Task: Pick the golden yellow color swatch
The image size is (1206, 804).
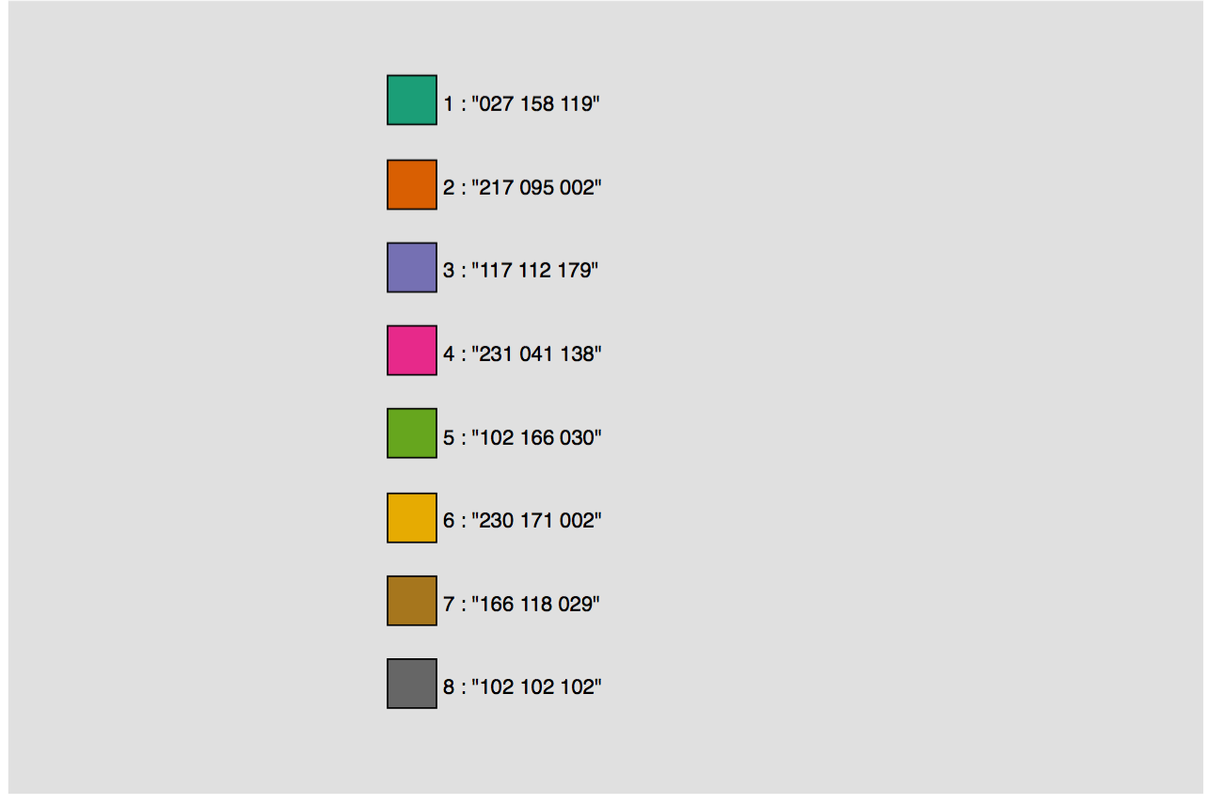Action: 412,517
